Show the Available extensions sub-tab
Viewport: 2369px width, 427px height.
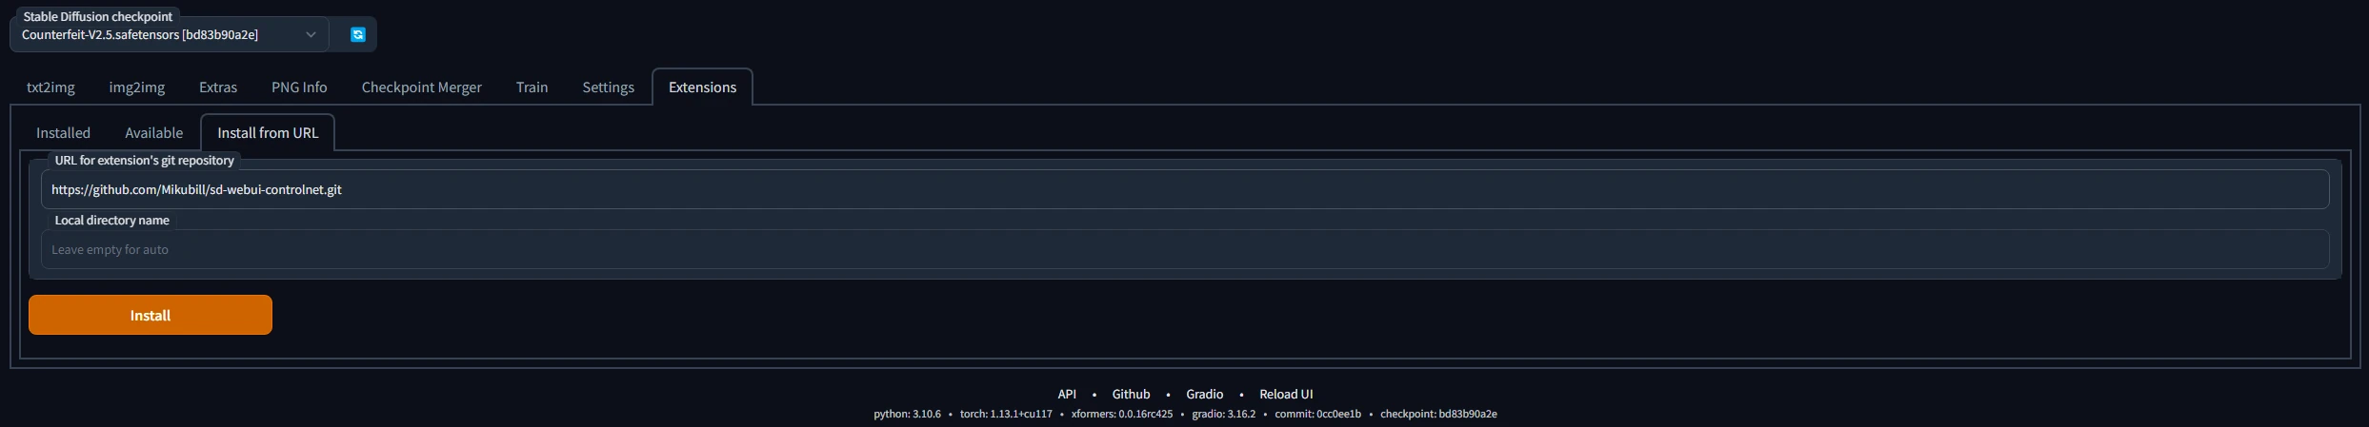pyautogui.click(x=154, y=133)
